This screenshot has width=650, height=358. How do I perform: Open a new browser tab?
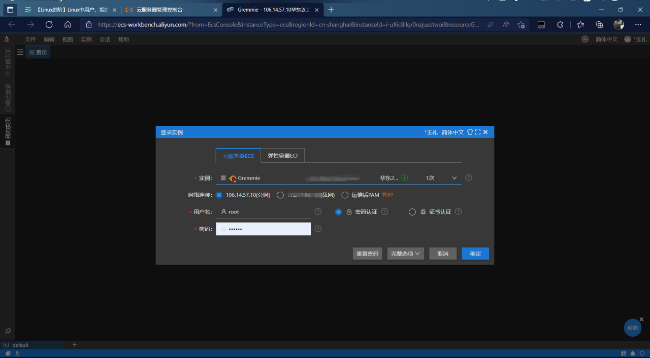[x=331, y=10]
